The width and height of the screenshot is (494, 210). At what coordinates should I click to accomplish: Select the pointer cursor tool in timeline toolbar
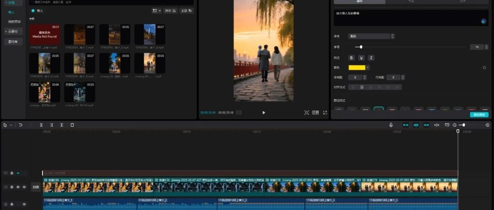click(5, 125)
